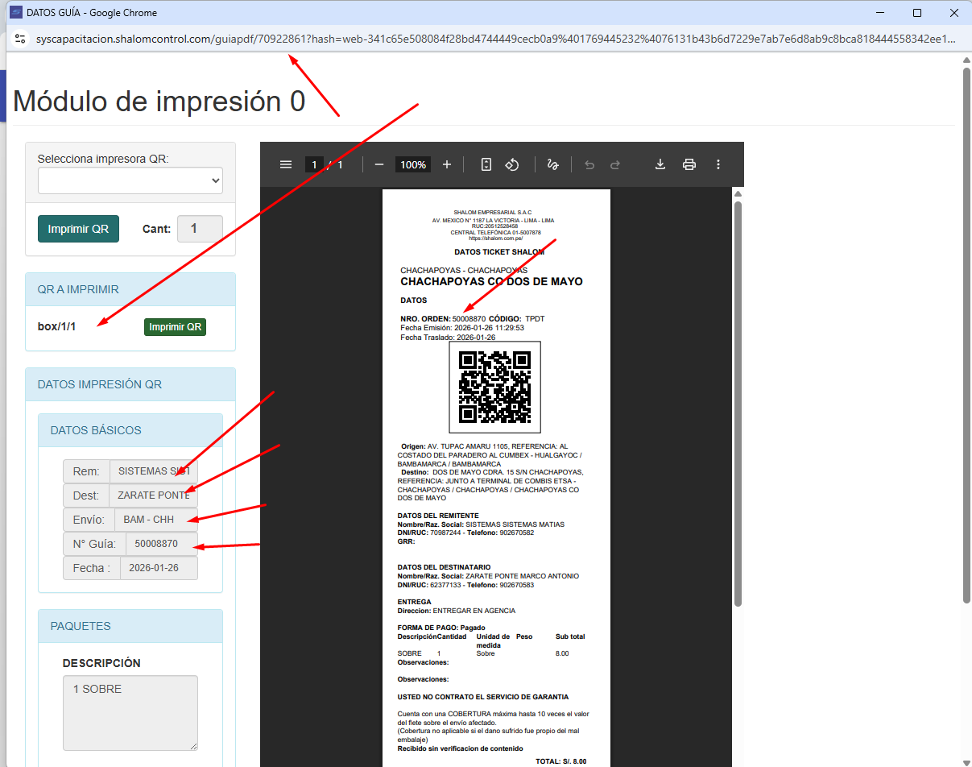
Task: Click the PDF viewer vertical scrollbar
Action: [738, 403]
